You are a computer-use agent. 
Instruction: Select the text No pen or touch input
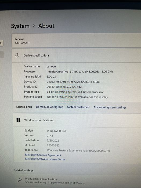(61, 97)
